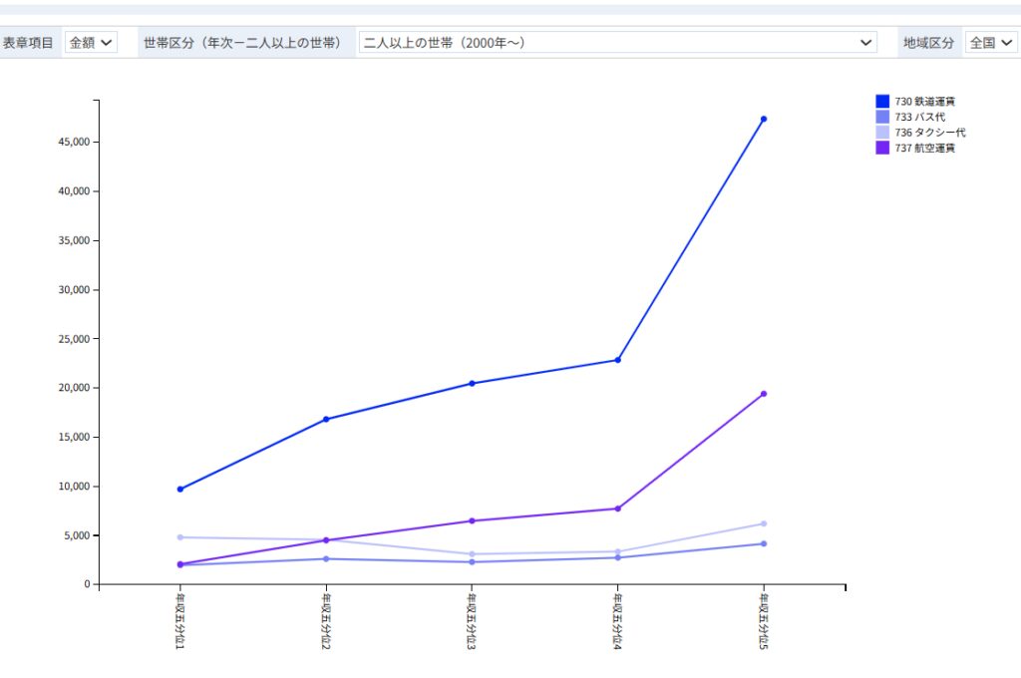Open the 表章項目 dropdown showing 金額
This screenshot has height=678, width=1021.
coord(91,43)
